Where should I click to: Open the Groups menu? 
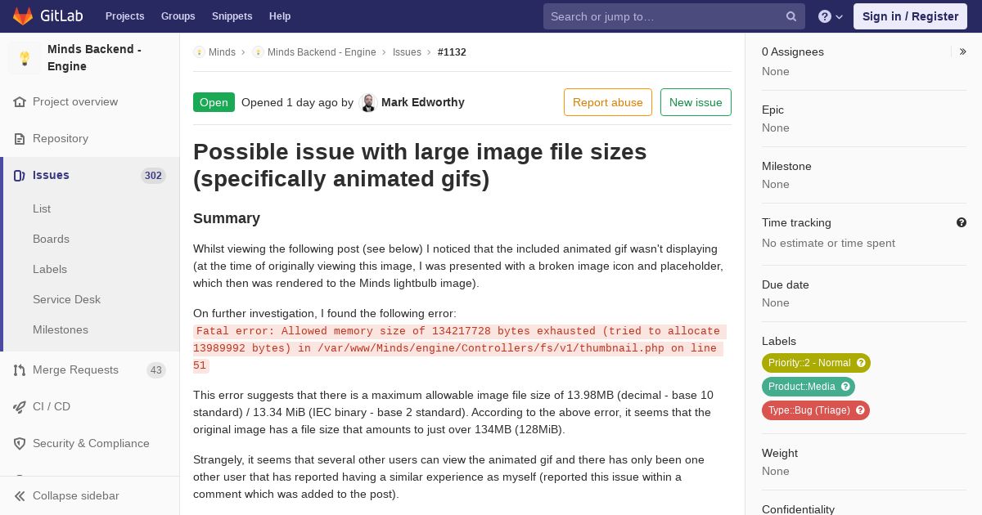tap(178, 16)
